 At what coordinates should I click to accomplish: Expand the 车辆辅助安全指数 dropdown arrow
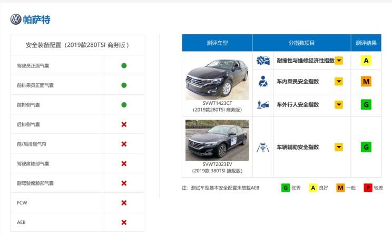click(339, 147)
